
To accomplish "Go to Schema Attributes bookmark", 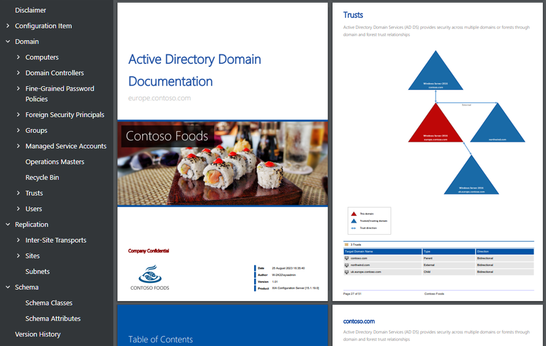I will click(53, 318).
